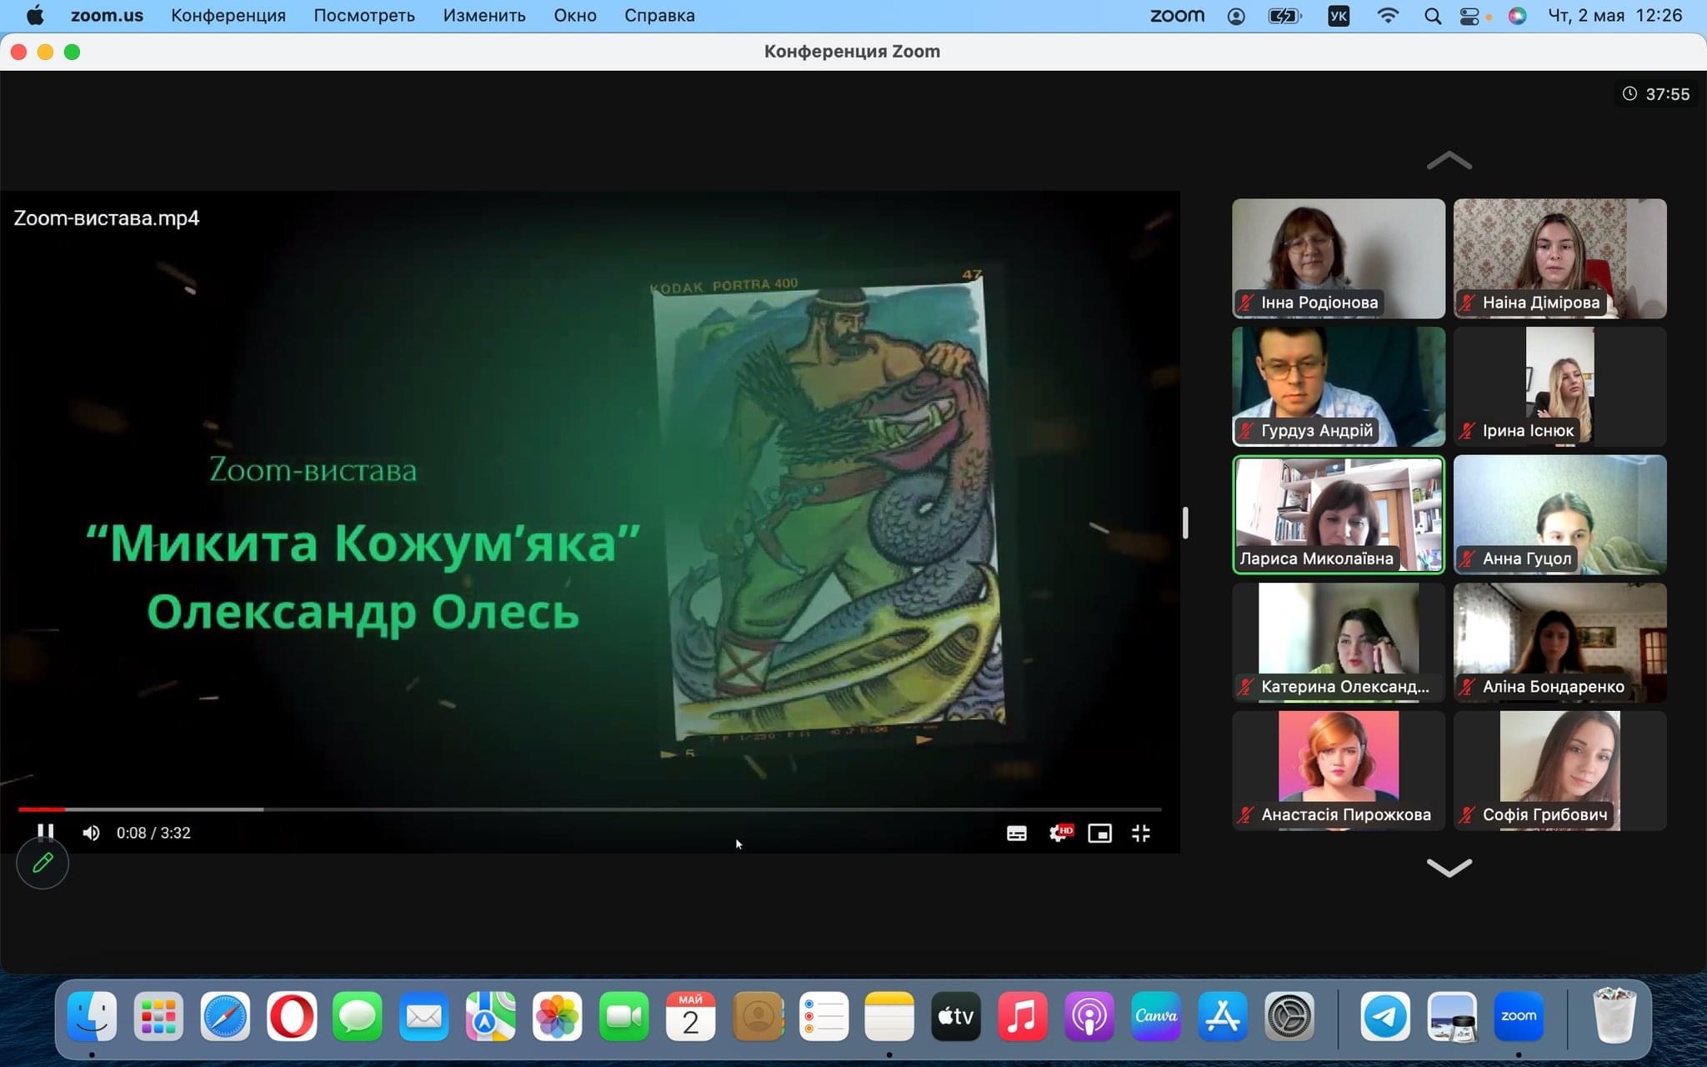
Task: Open the green annotation pencil tool
Action: 43,863
